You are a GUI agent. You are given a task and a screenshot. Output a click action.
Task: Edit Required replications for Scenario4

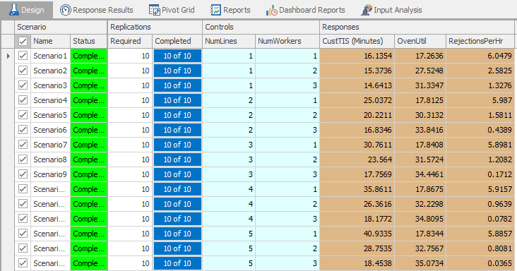[x=130, y=100]
